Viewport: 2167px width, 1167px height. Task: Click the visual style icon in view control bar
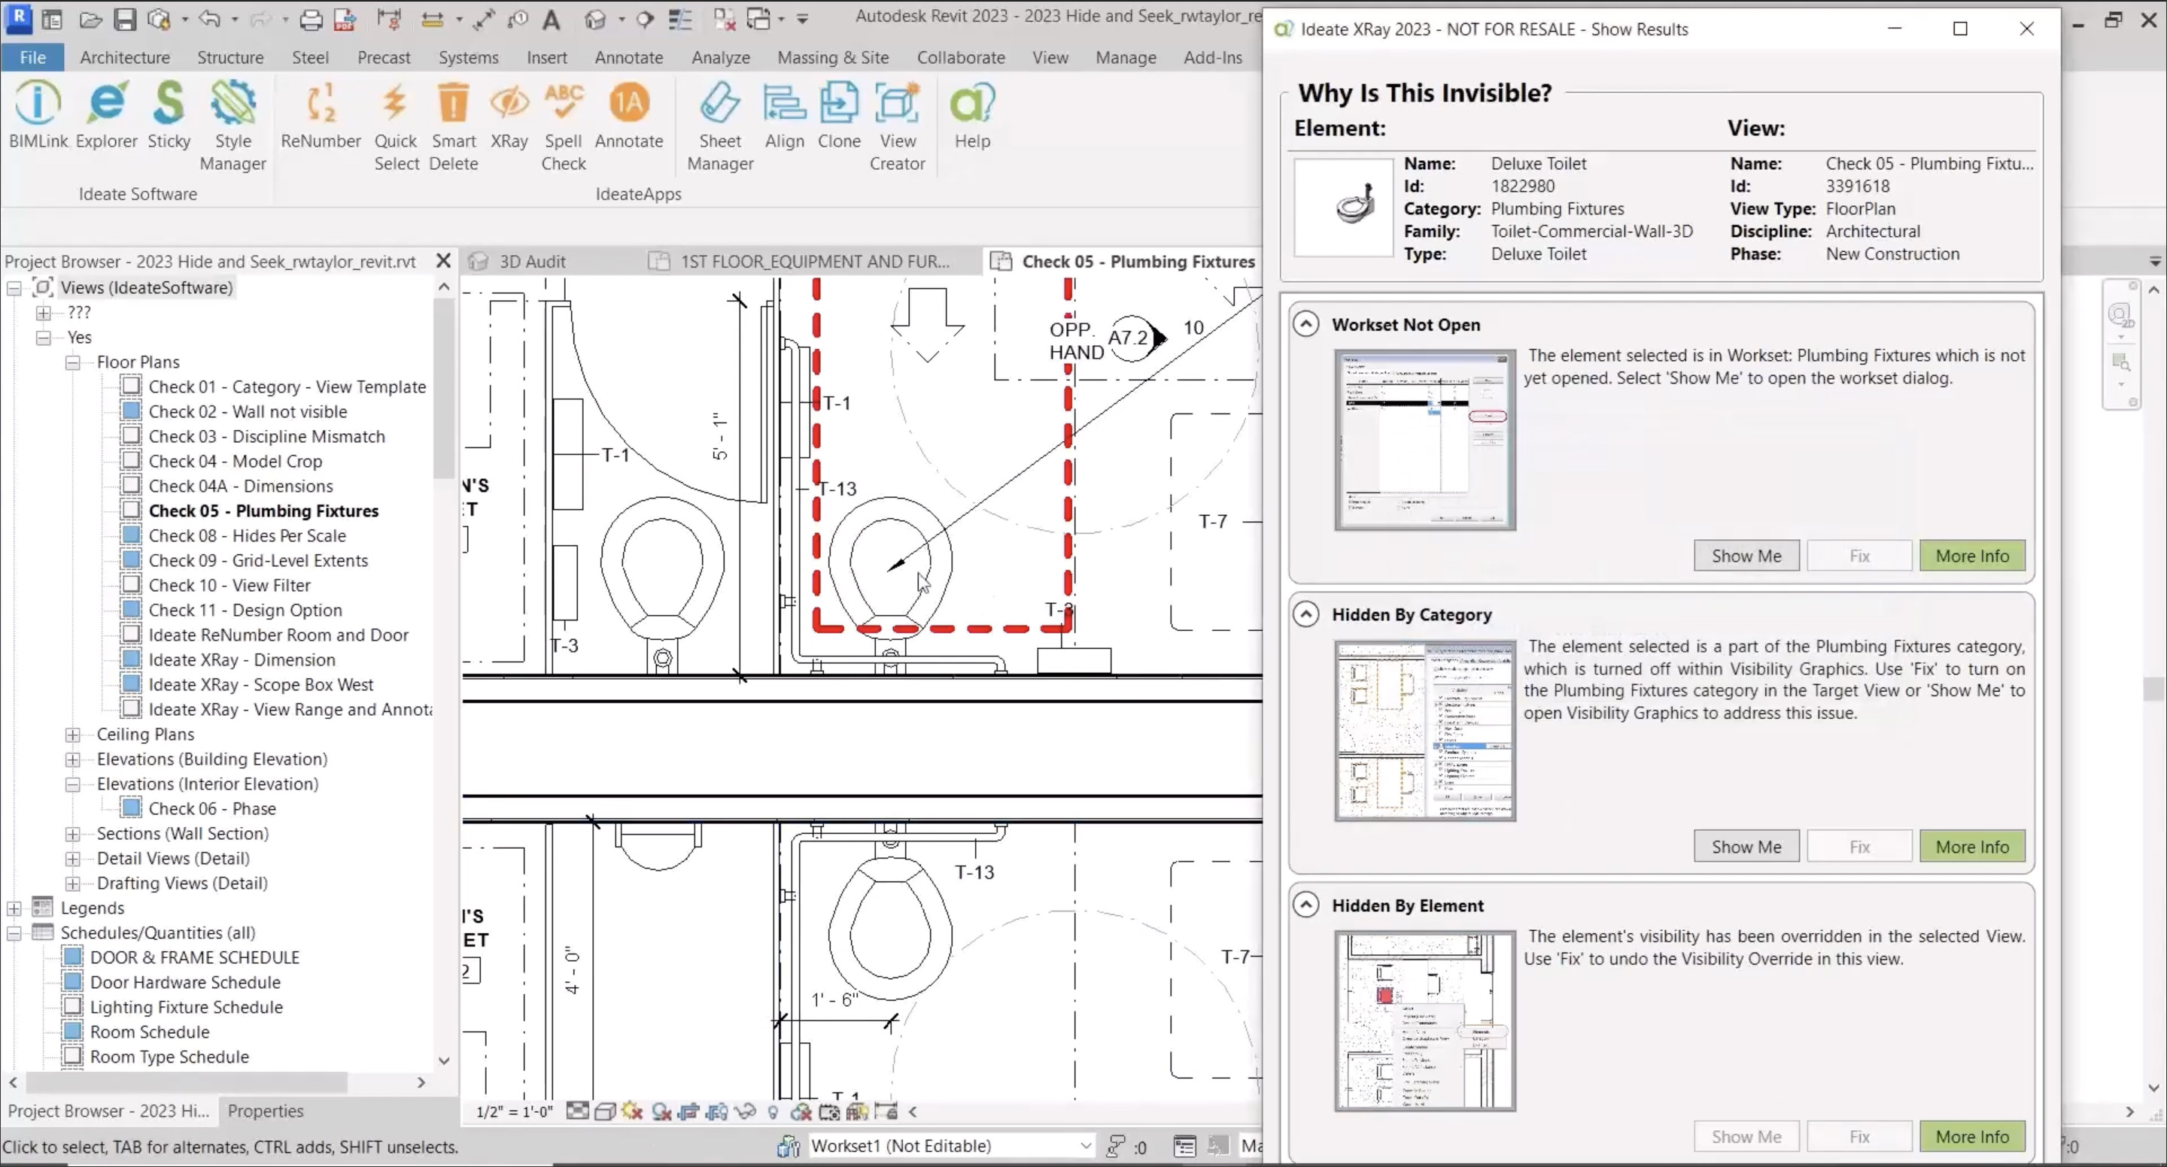(x=605, y=1111)
